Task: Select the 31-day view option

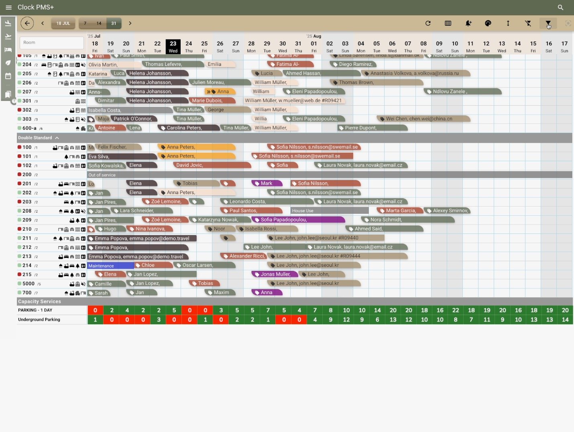Action: pos(114,23)
